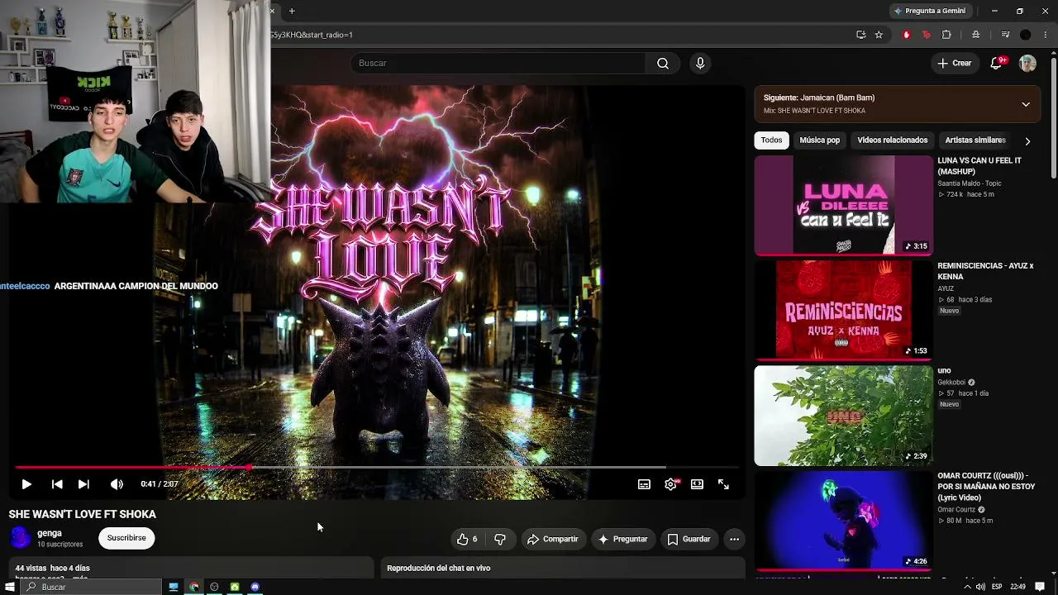Dislike the video with thumbs down
This screenshot has width=1058, height=595.
tap(500, 539)
